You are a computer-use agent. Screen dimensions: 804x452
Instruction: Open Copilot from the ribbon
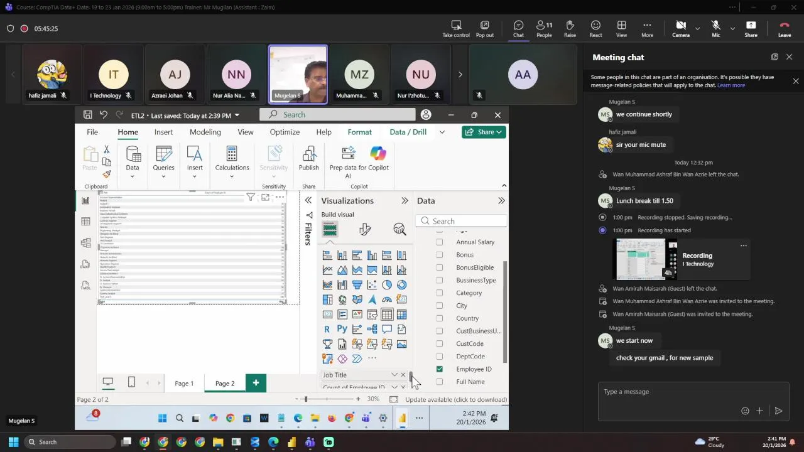pos(378,153)
